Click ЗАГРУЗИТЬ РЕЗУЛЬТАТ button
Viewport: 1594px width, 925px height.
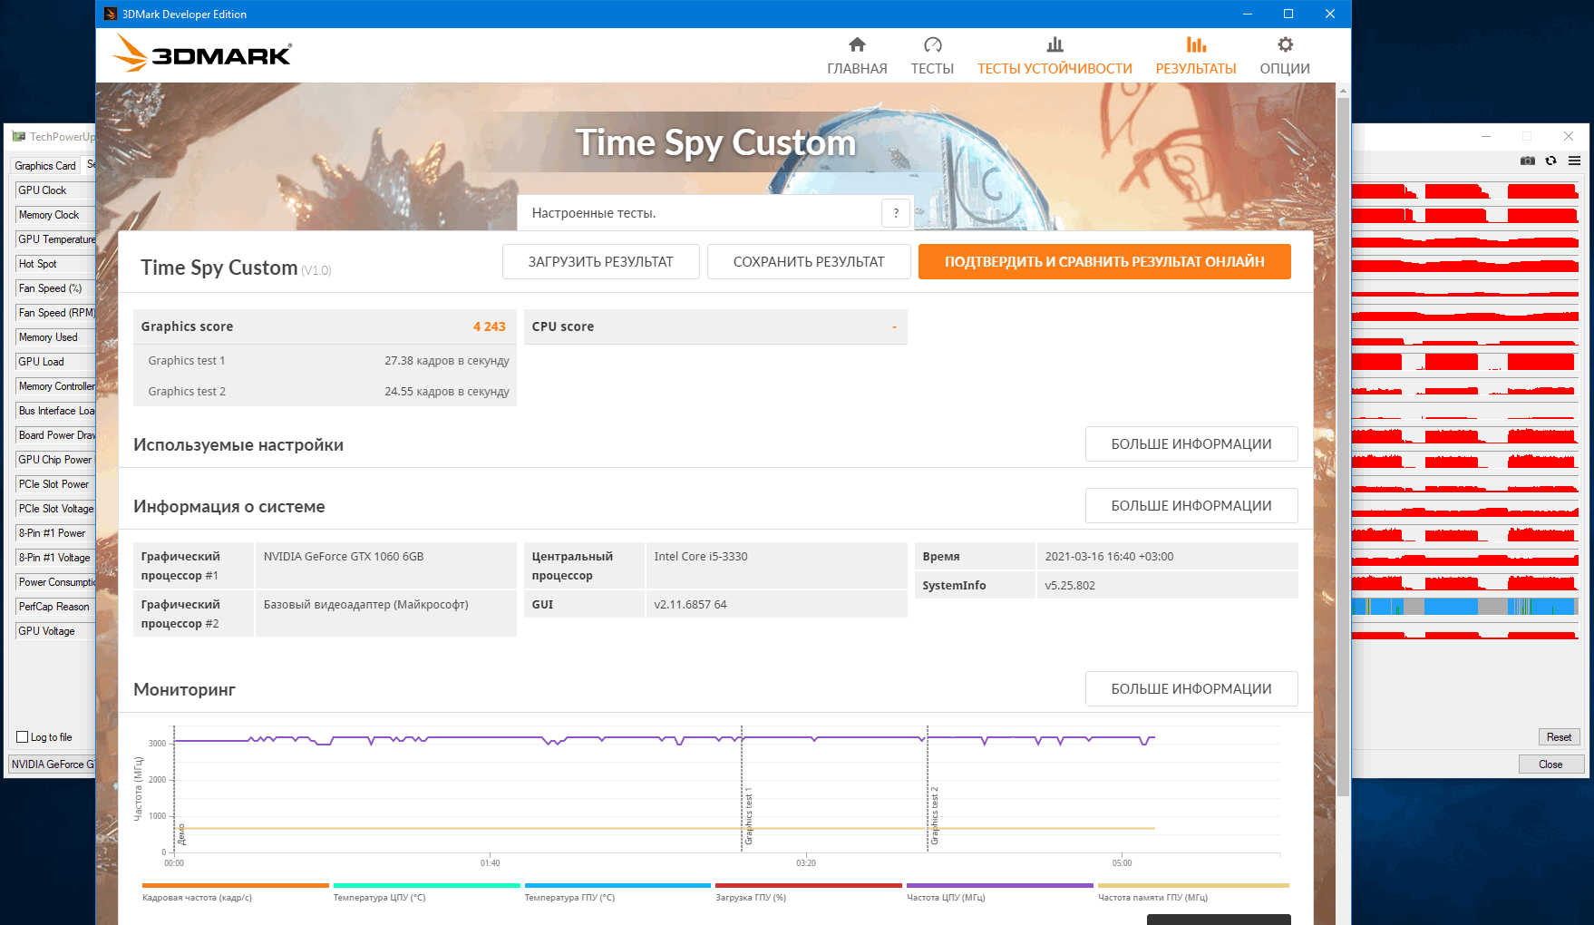point(601,261)
